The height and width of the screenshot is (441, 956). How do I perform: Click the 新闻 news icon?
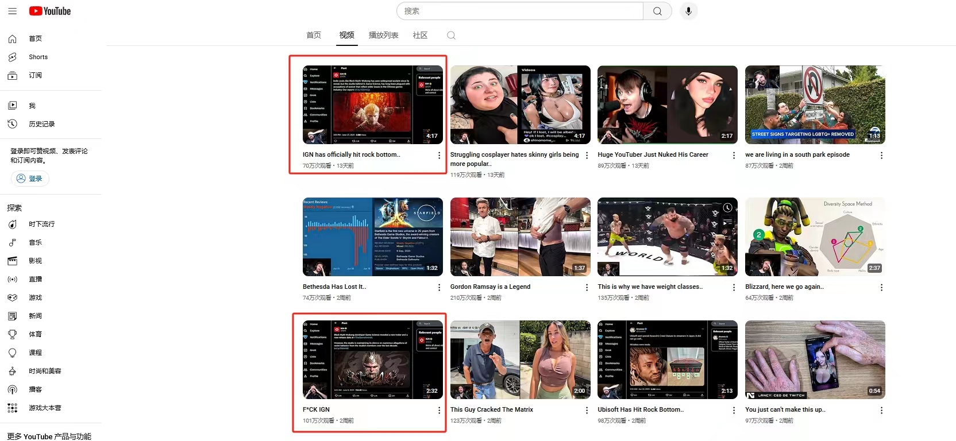pos(12,316)
